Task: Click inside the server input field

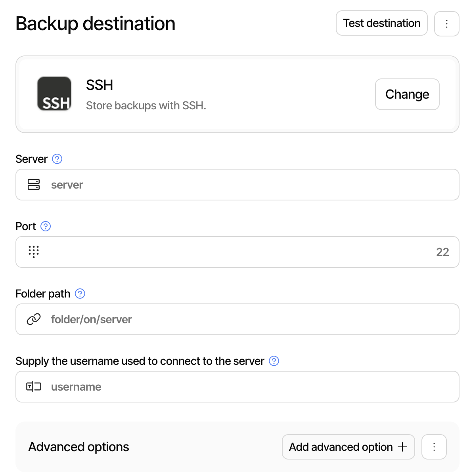Action: pos(198,185)
